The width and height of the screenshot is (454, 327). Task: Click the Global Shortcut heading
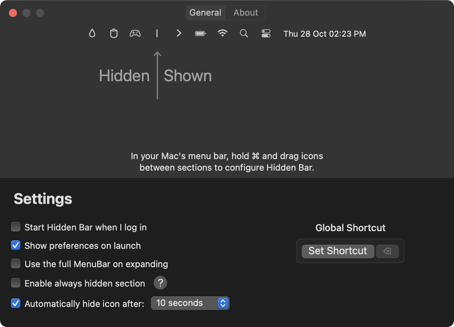click(x=350, y=228)
